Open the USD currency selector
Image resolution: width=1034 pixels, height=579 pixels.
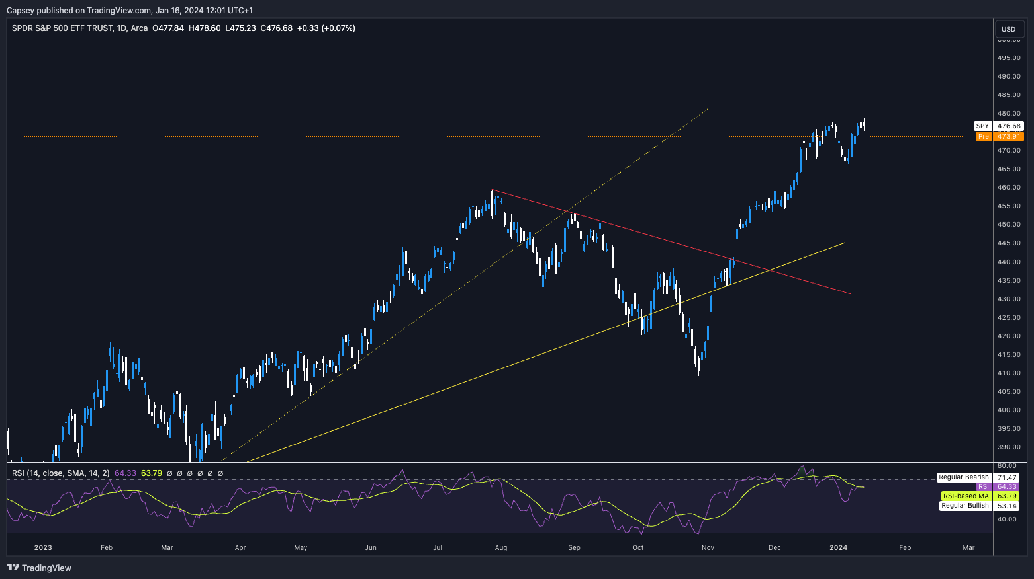click(x=1008, y=29)
